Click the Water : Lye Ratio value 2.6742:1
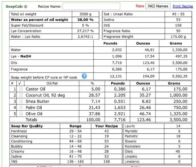 (85, 37)
